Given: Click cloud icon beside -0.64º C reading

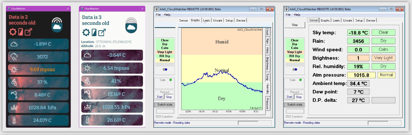Looking at the screenshot, I should pos(87,55).
